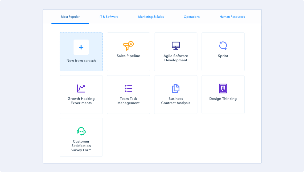Screen dimensions: 304x172
Task: Click the Growth Hacking line chart icon
Action: [81, 88]
